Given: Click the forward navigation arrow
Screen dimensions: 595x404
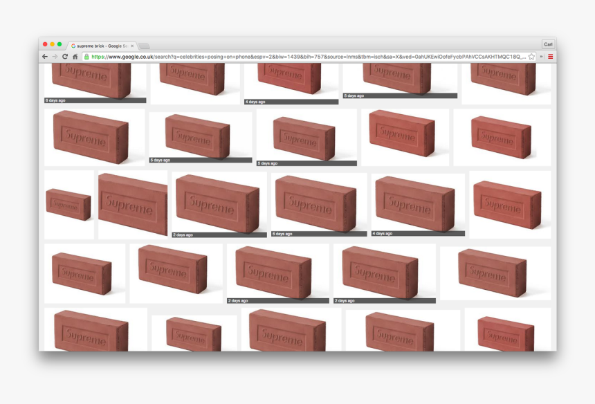Looking at the screenshot, I should click(x=55, y=57).
